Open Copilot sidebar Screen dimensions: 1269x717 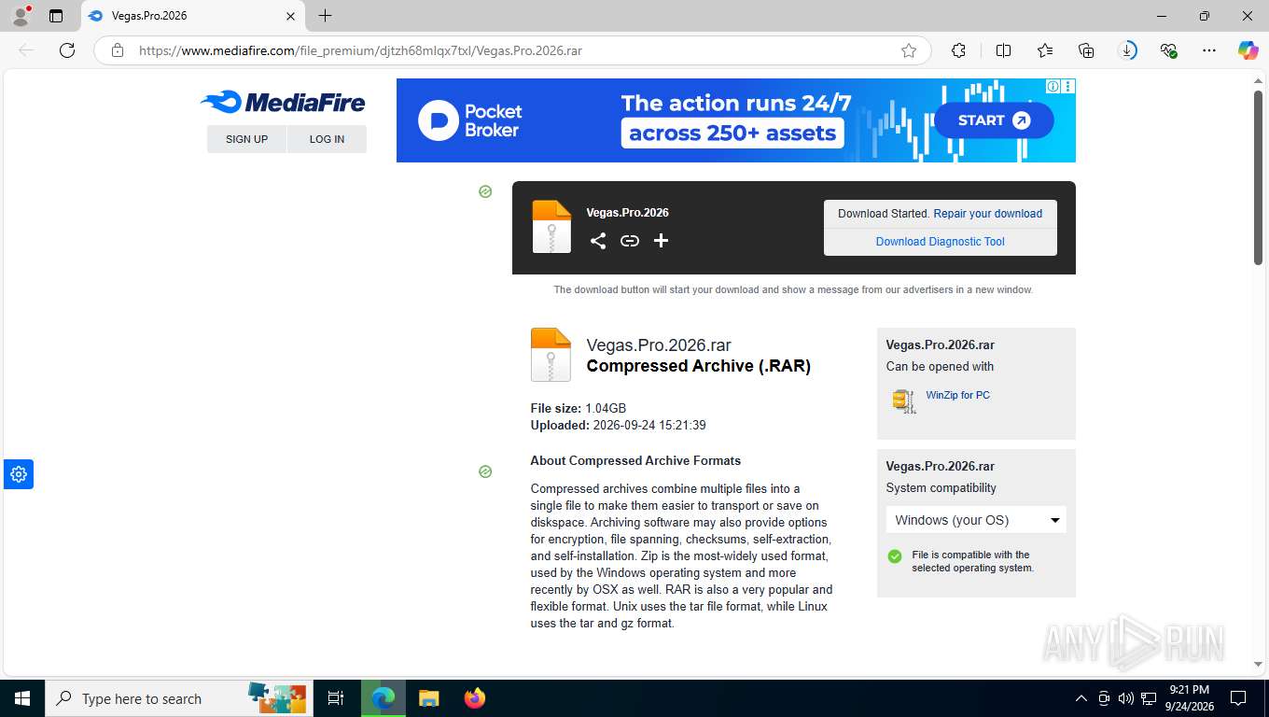[1248, 50]
